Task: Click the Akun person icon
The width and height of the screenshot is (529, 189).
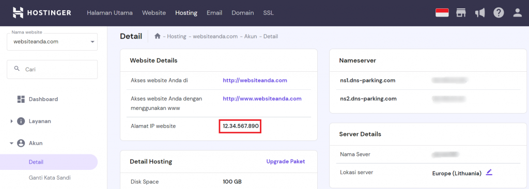Action: pyautogui.click(x=21, y=143)
